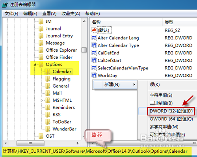
Task: Click the DWORD icon of Alter Calendar Lang
Action: click(94, 38)
